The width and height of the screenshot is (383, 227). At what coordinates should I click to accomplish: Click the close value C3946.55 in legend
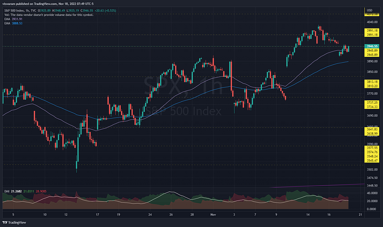coord(87,11)
